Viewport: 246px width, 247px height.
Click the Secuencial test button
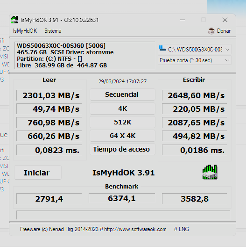pyautogui.click(x=122, y=94)
